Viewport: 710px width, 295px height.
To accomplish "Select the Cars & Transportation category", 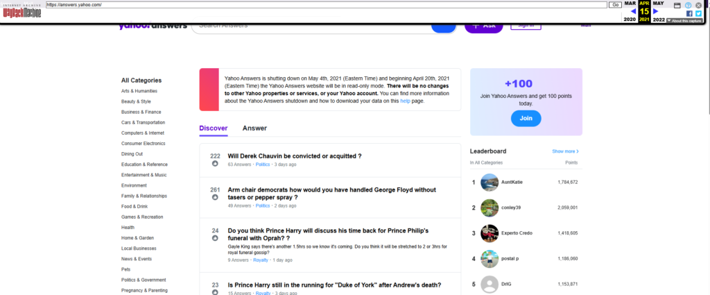I will pos(143,122).
